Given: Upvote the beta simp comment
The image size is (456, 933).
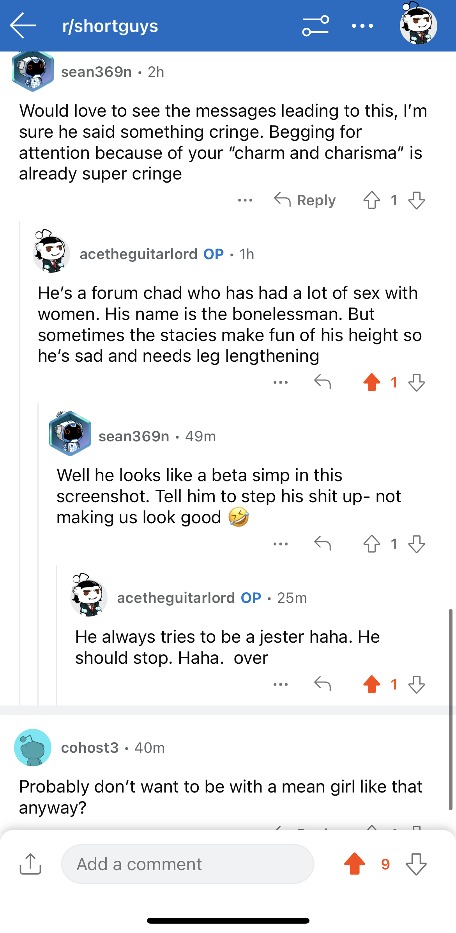Looking at the screenshot, I should (x=372, y=544).
